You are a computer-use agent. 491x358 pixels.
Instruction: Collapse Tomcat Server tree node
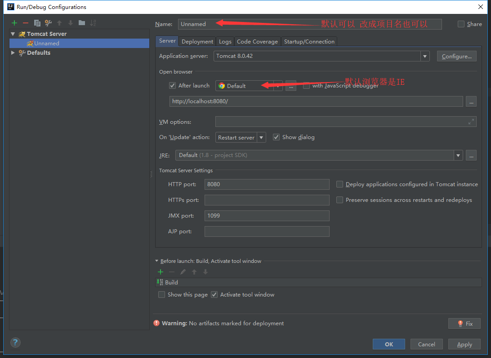point(13,34)
